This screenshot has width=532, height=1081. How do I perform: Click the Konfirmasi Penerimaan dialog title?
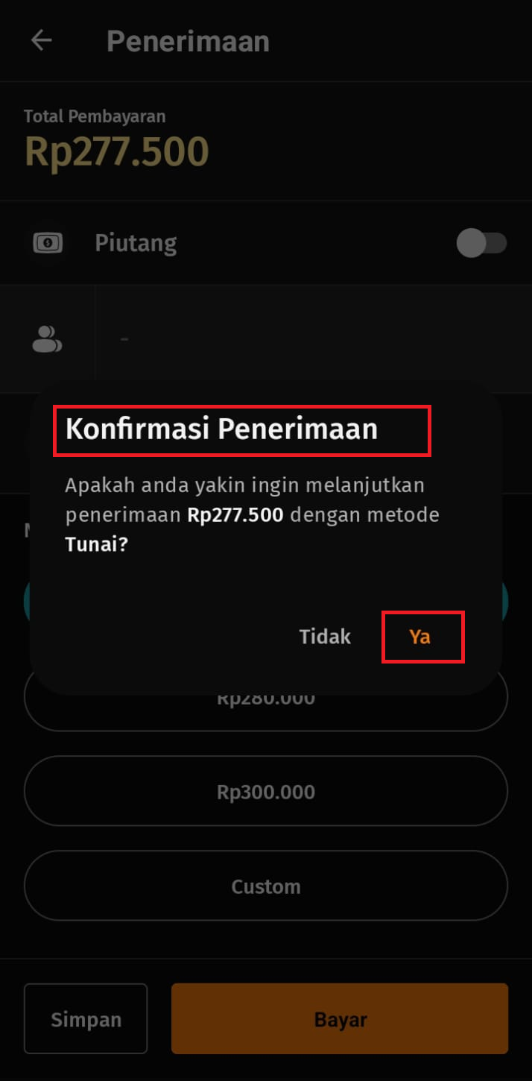click(221, 429)
